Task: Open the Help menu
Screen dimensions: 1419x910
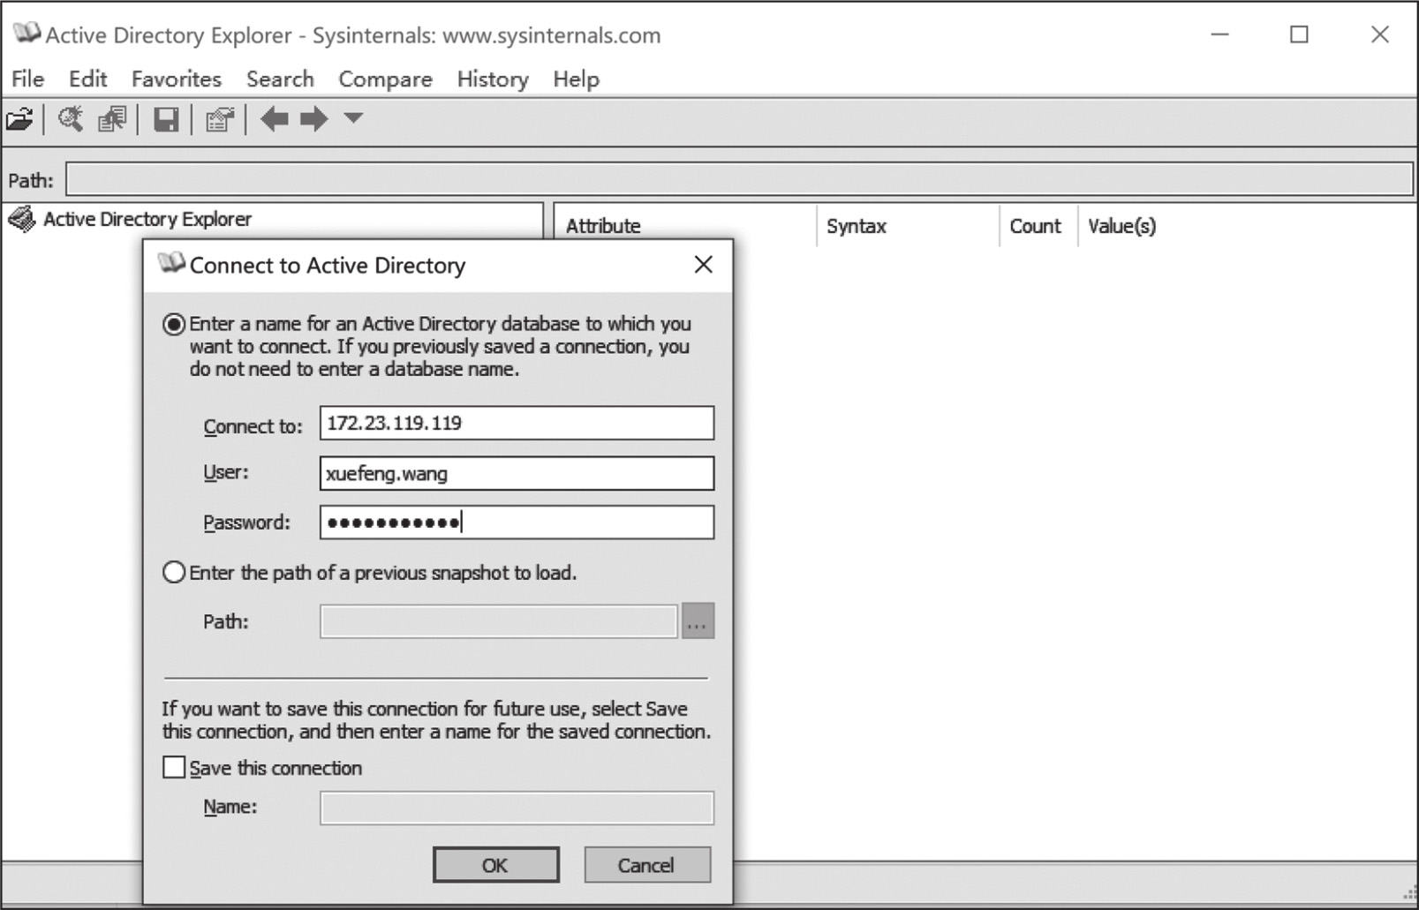Action: click(x=576, y=79)
